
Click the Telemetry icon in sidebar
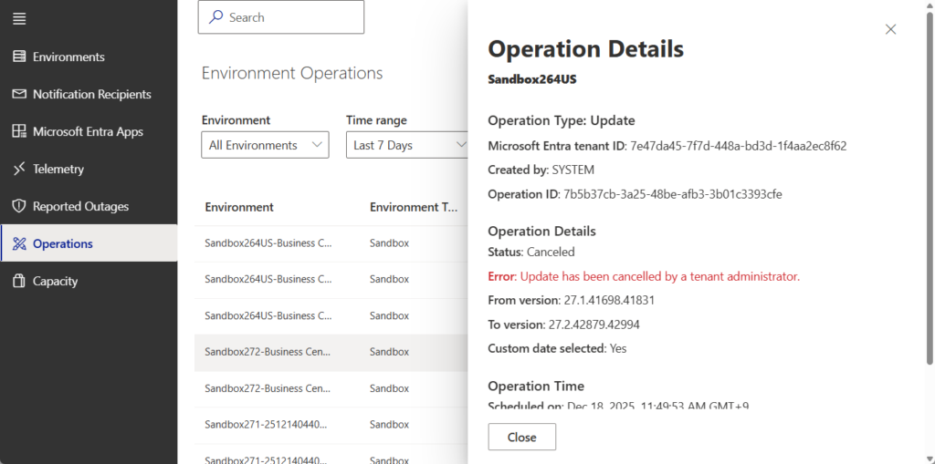19,169
